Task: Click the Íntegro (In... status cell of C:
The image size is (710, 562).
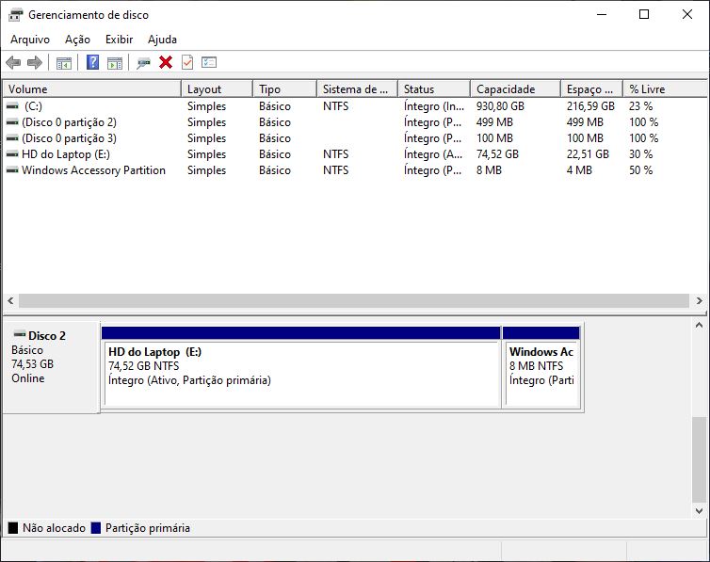Action: [x=434, y=106]
